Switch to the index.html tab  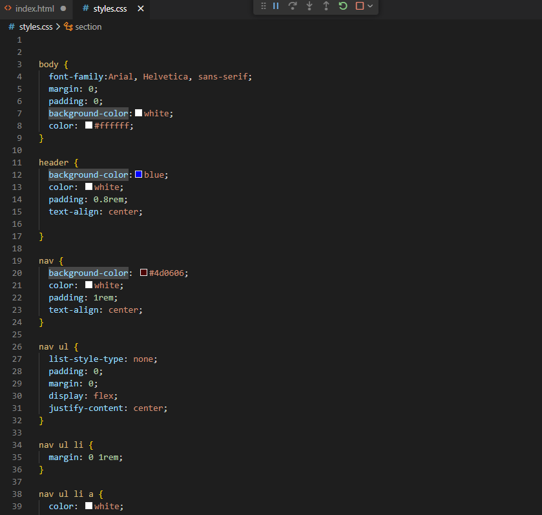34,8
